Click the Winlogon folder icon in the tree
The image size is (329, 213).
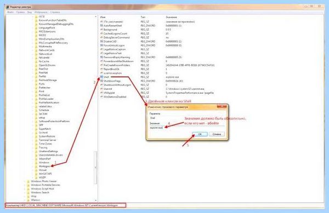[36, 166]
